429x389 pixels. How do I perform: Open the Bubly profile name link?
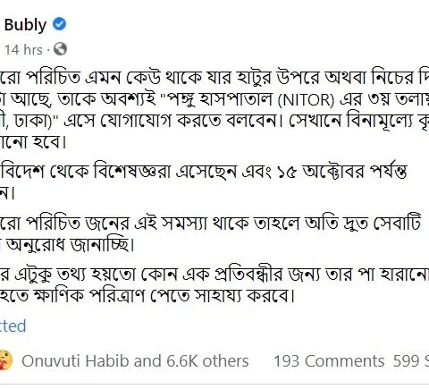tap(25, 25)
